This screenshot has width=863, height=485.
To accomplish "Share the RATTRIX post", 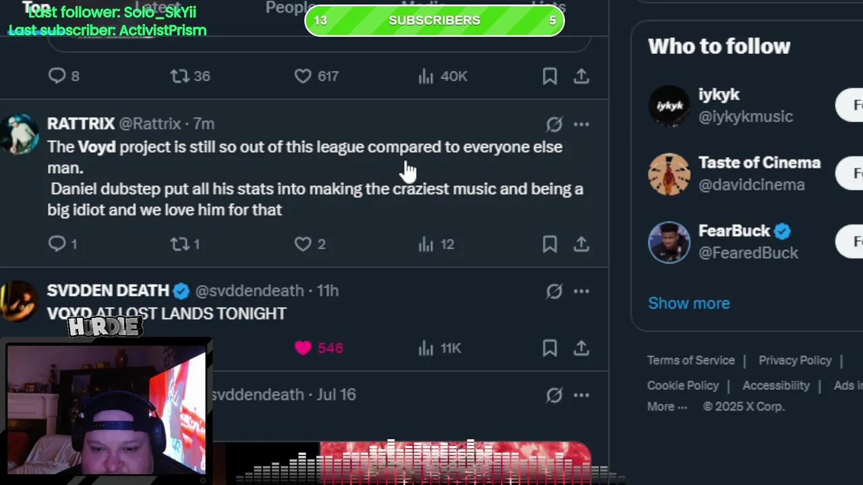I will [581, 244].
